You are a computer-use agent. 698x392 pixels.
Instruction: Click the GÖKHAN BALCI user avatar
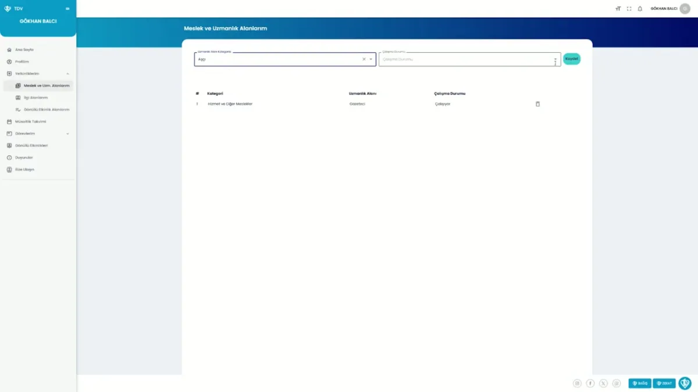point(685,9)
